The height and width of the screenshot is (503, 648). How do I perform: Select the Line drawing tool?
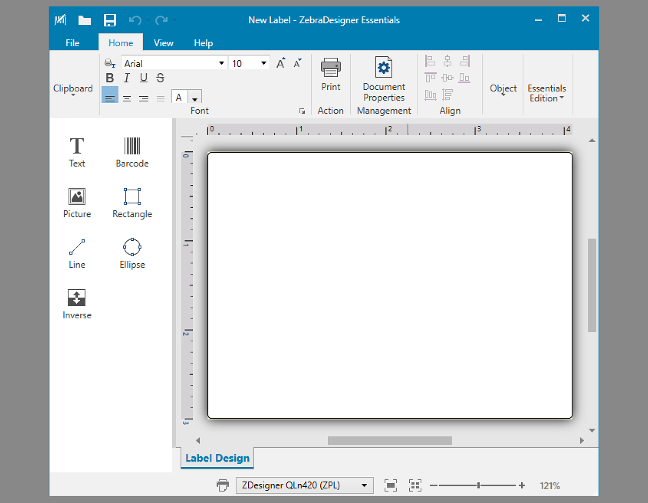(x=77, y=253)
